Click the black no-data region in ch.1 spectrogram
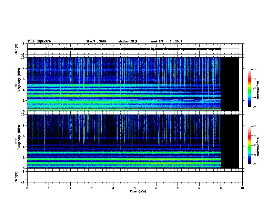The height and width of the screenshot is (211, 273). pos(230,84)
